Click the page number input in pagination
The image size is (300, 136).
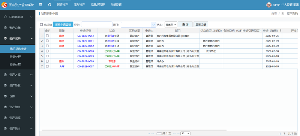coord(159,133)
